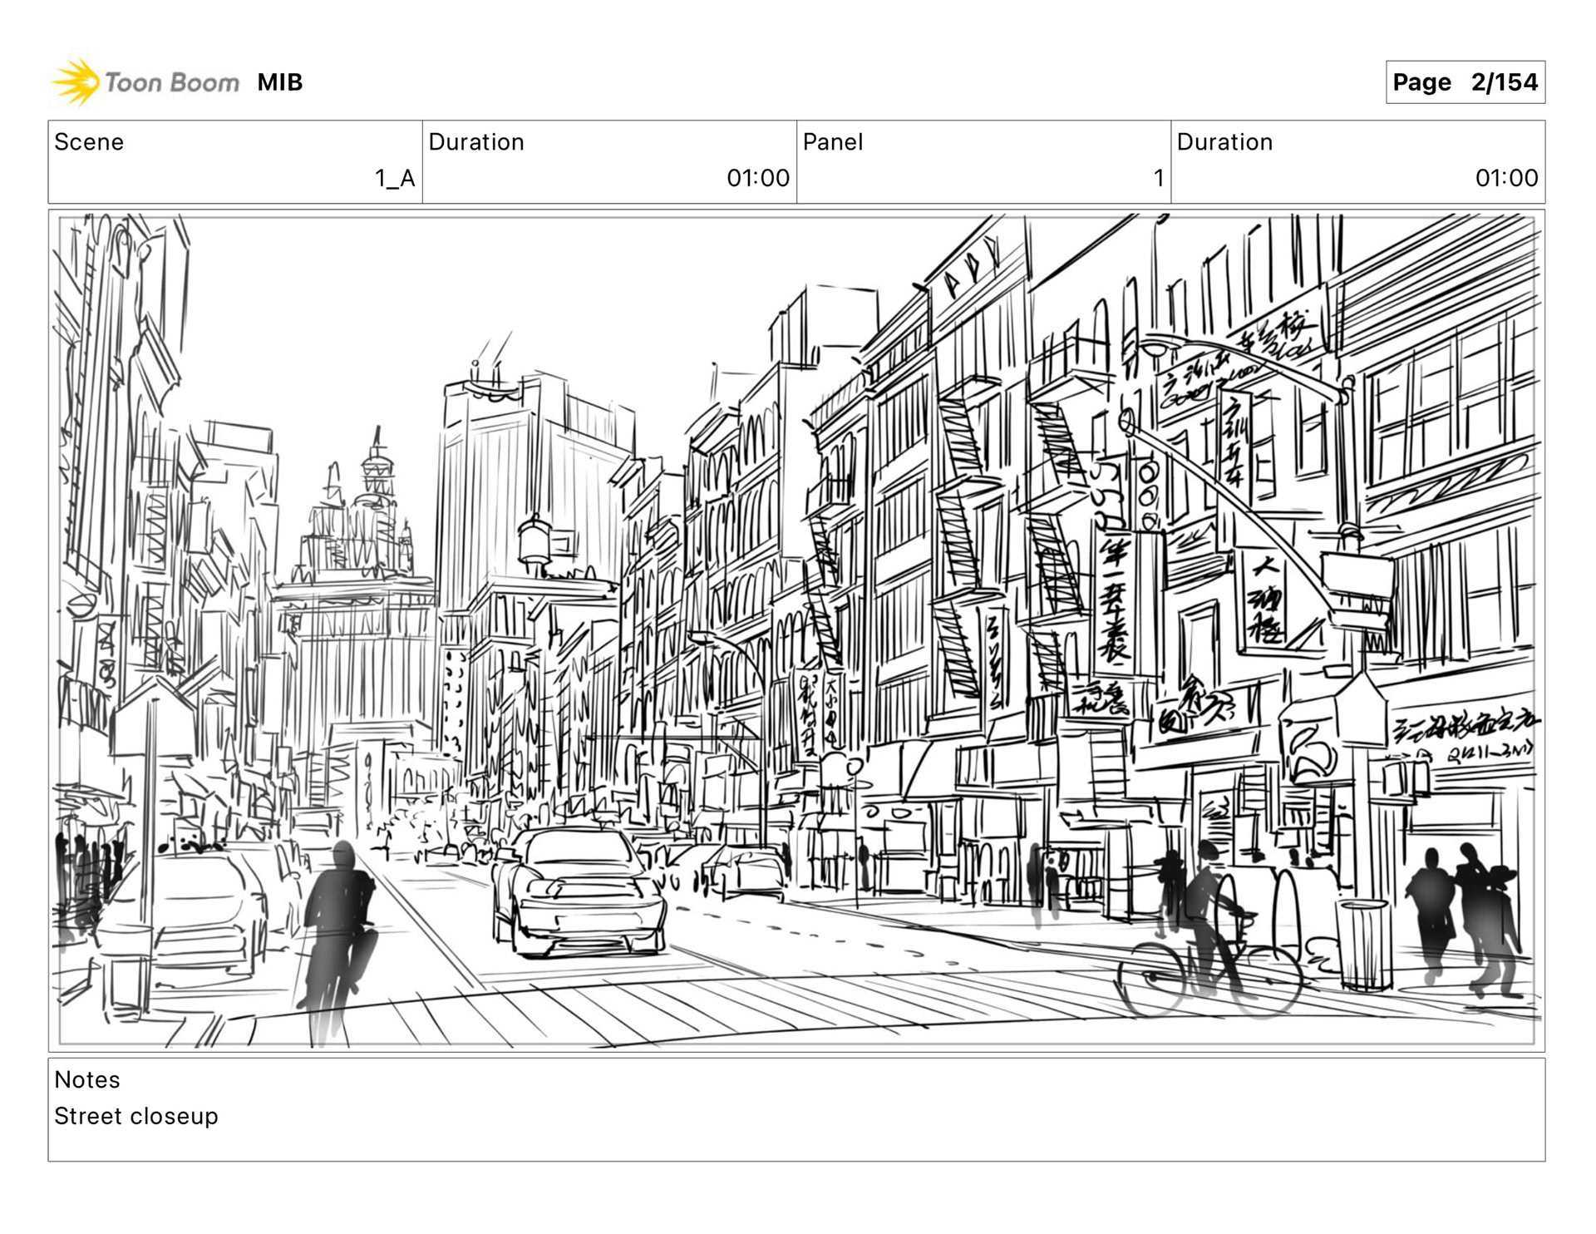Select the scene value 1_A
The image size is (1596, 1234).
pyautogui.click(x=394, y=178)
